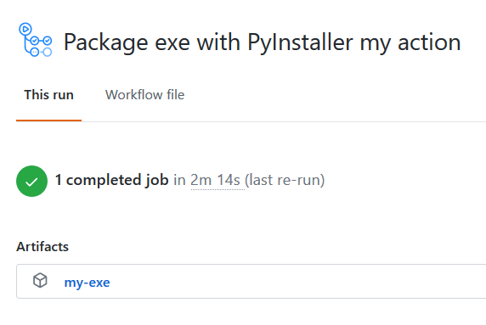The height and width of the screenshot is (325, 486).
Task: Click the word PyInstaller in the heading
Action: (x=300, y=42)
